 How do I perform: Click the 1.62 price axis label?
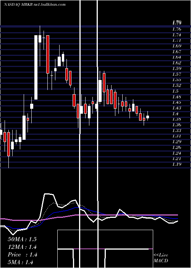[176, 63]
